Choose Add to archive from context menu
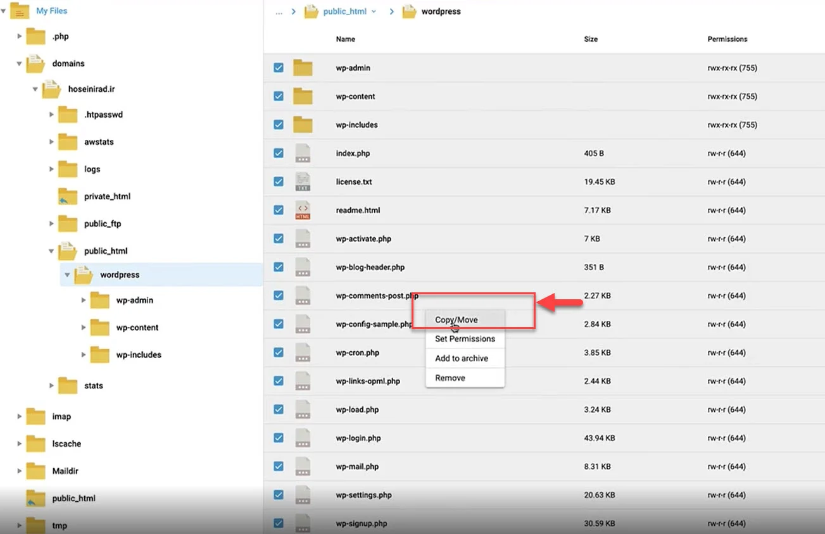825x534 pixels. click(x=465, y=358)
